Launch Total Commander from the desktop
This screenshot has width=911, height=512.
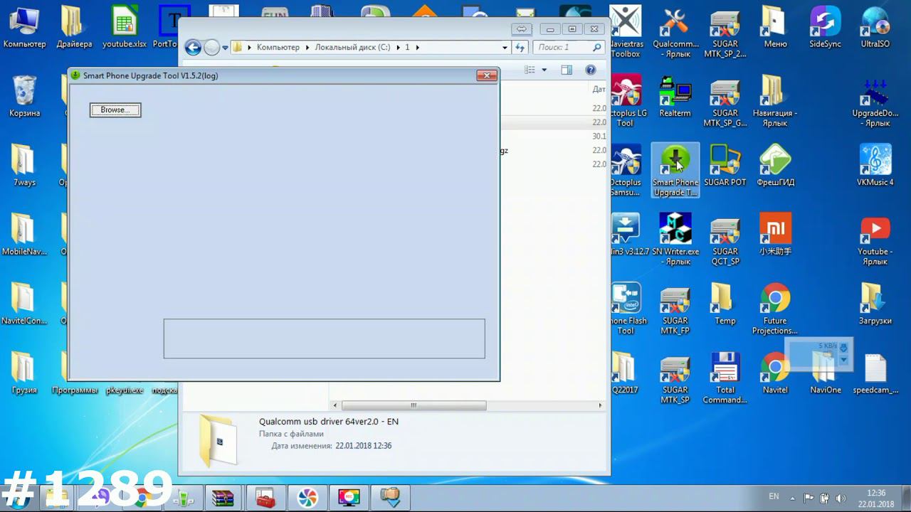pyautogui.click(x=725, y=378)
